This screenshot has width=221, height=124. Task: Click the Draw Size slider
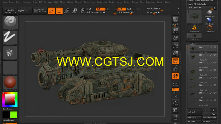pyautogui.click(x=161, y=12)
